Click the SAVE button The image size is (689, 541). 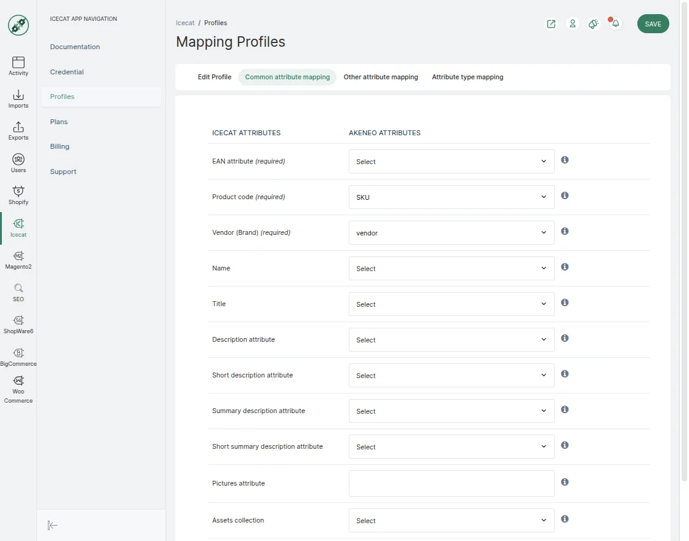coord(653,23)
